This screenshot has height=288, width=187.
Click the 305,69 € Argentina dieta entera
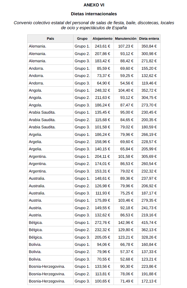[x=149, y=156]
